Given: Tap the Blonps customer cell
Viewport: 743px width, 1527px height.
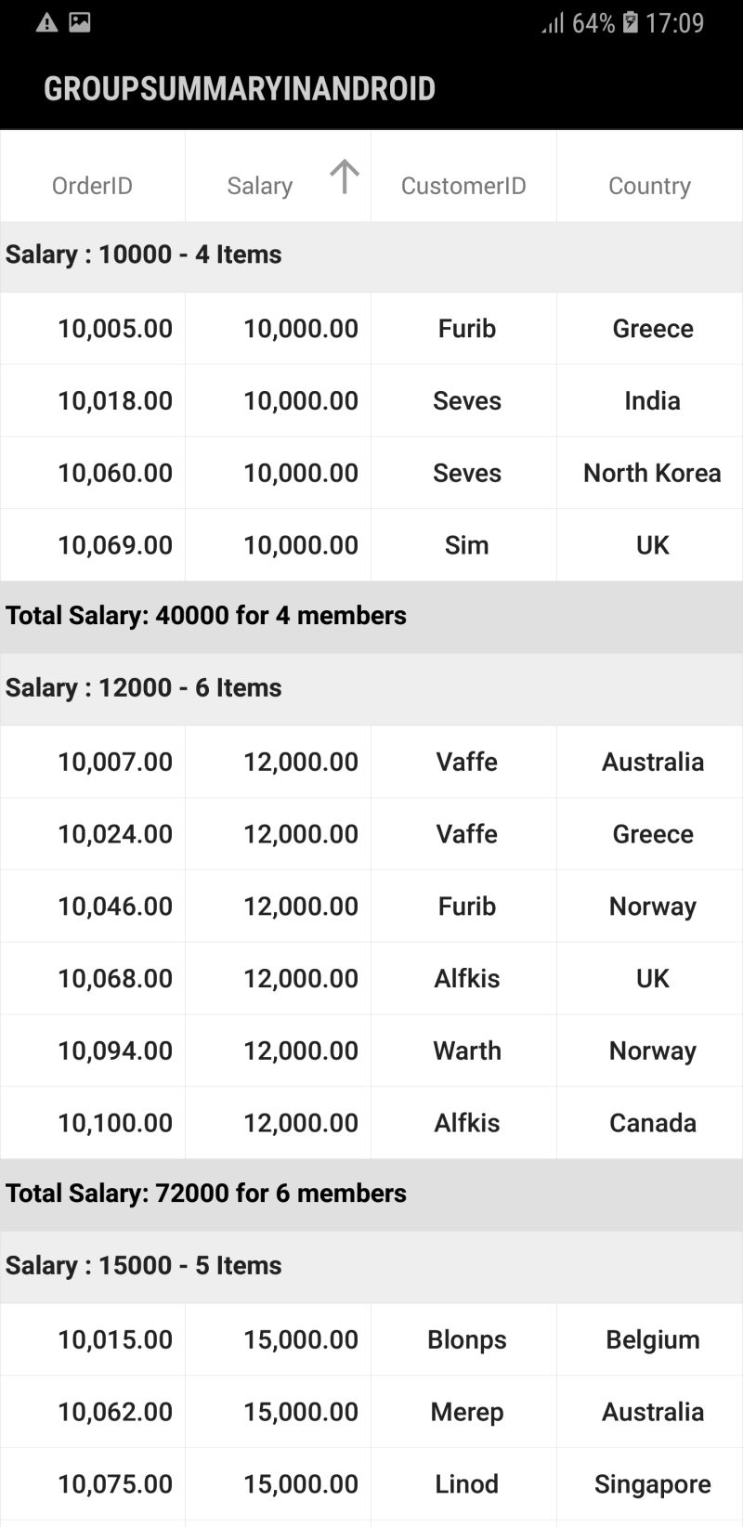Looking at the screenshot, I should tap(466, 1339).
